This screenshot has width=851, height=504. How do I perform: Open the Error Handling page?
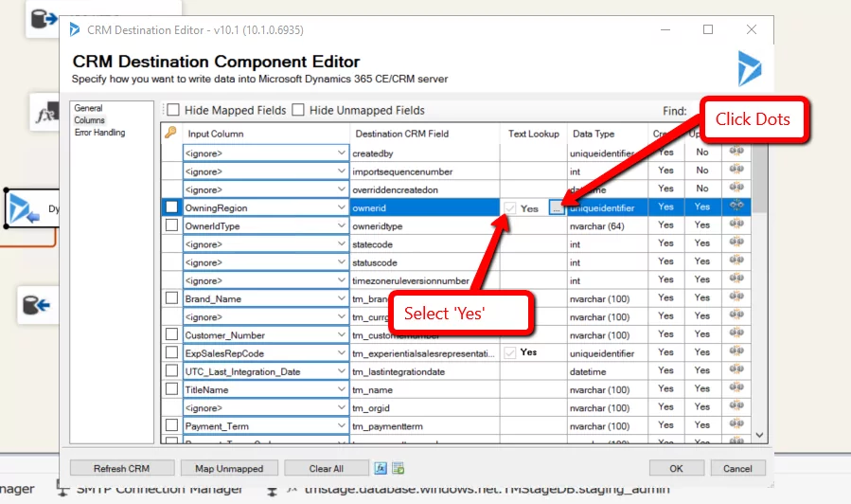[x=99, y=133]
